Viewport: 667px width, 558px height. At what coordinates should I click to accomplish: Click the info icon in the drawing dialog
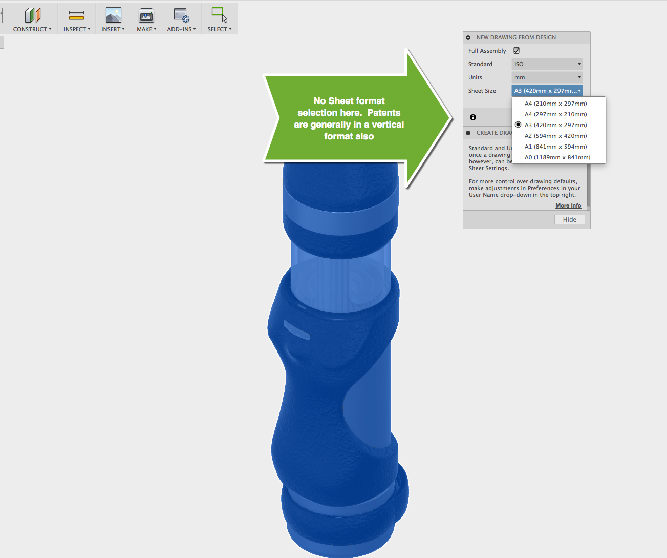coord(472,117)
